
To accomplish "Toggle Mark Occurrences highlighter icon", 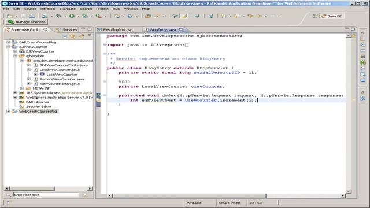I will 184,16.
